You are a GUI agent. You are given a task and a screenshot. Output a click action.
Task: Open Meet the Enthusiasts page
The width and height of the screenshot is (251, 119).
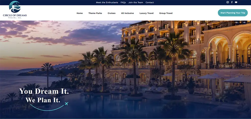107,2
